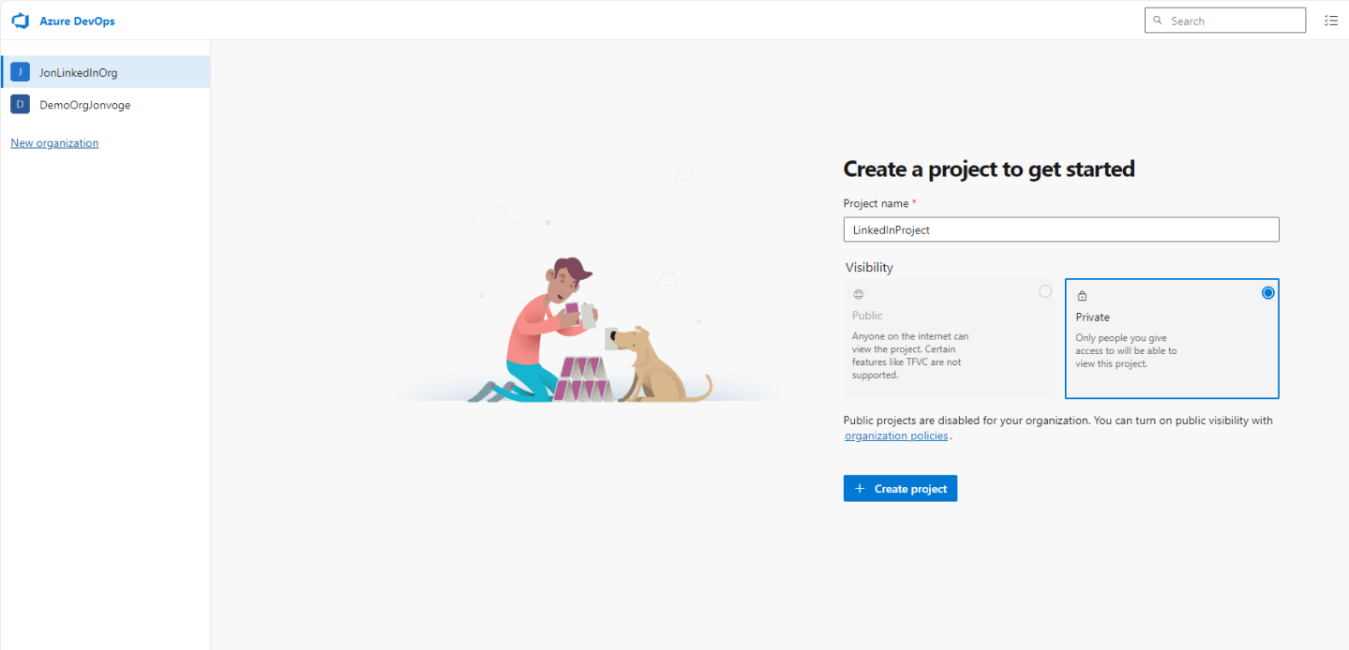Select the Private visibility radio button
The image size is (1349, 650).
(x=1267, y=292)
